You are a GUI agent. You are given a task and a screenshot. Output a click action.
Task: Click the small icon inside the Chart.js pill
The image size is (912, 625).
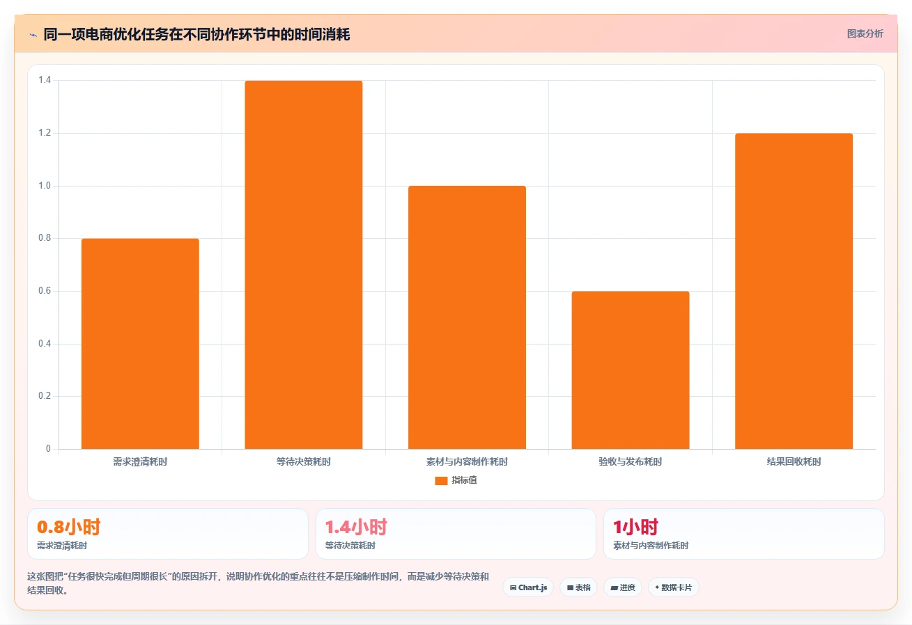pyautogui.click(x=513, y=588)
